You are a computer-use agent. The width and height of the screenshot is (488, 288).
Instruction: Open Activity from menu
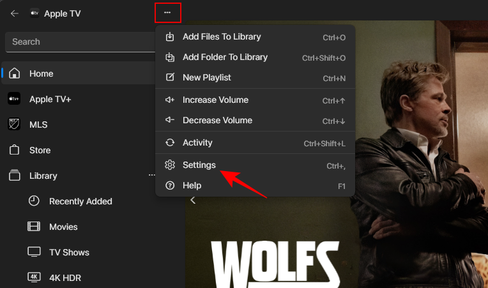click(x=255, y=143)
